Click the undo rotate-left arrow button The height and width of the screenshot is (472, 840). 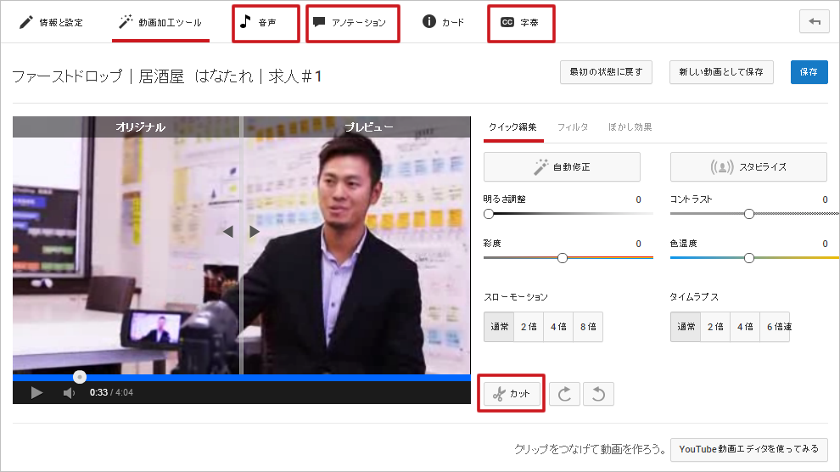click(x=598, y=394)
